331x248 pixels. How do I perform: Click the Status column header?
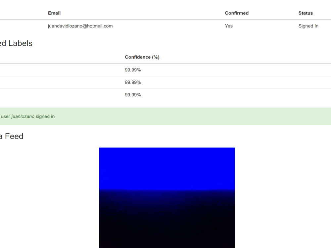(x=306, y=13)
